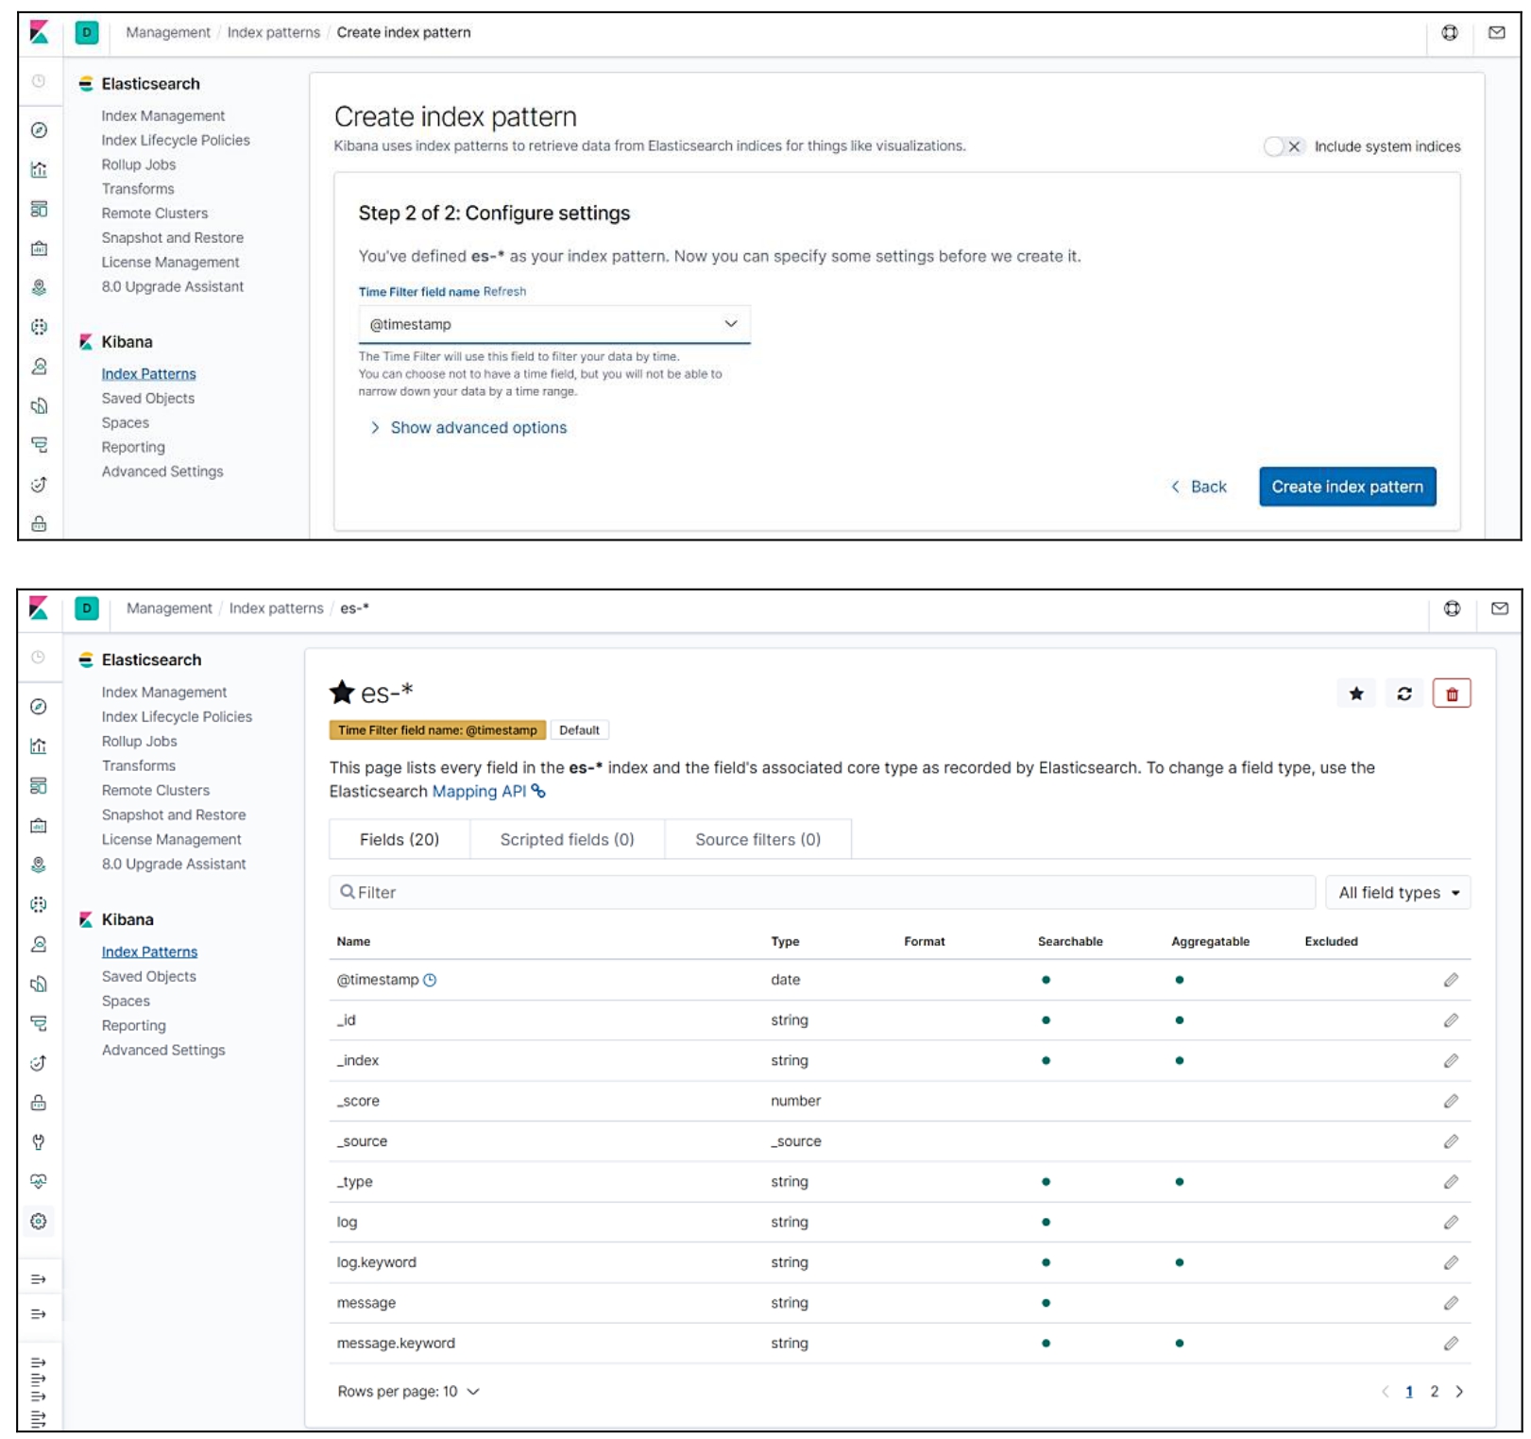The width and height of the screenshot is (1531, 1439).
Task: Expand Show advanced options
Action: (478, 428)
